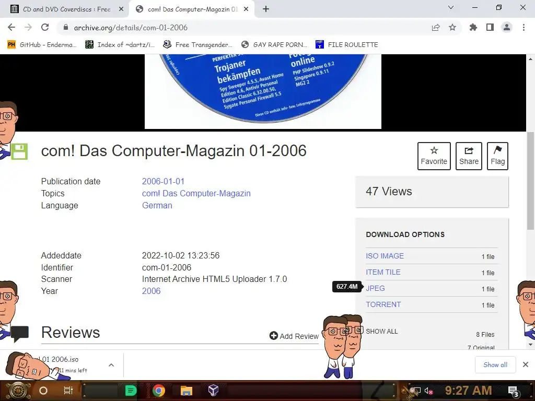Download the ISO IMAGE file
The width and height of the screenshot is (535, 401).
pos(385,256)
